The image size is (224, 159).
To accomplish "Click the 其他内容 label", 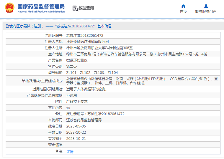I will click(55, 108).
